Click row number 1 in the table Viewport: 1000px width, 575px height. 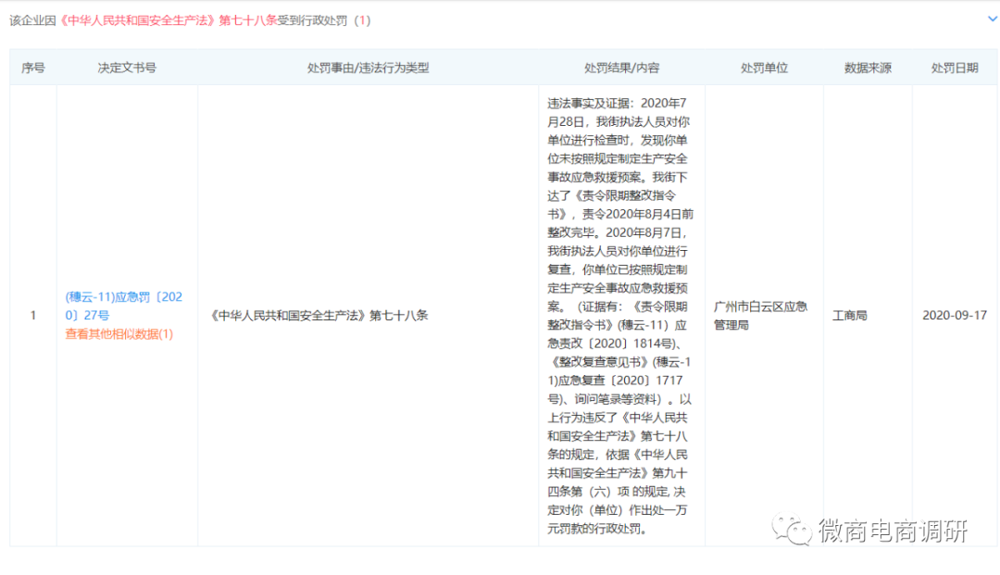click(x=32, y=315)
